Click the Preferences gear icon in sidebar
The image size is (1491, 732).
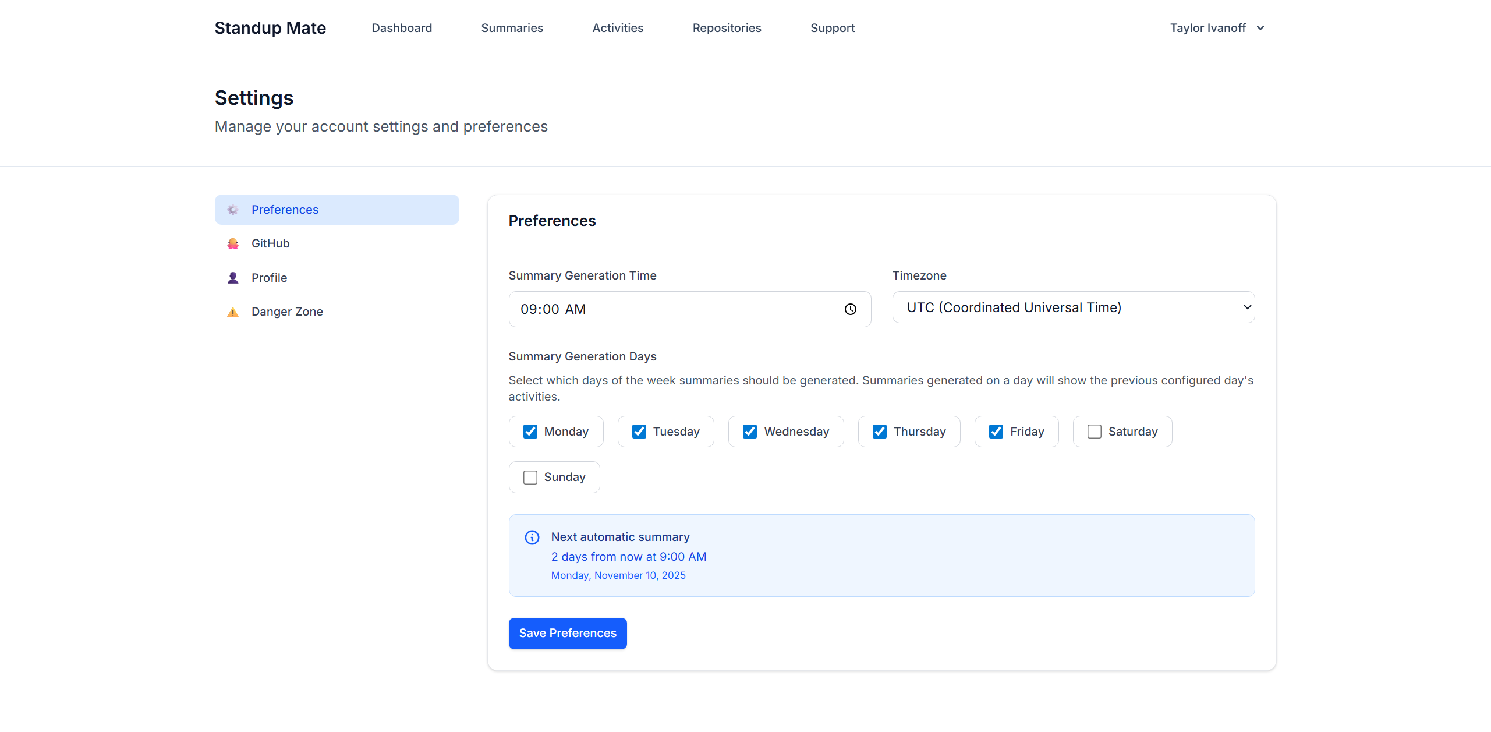click(x=233, y=210)
